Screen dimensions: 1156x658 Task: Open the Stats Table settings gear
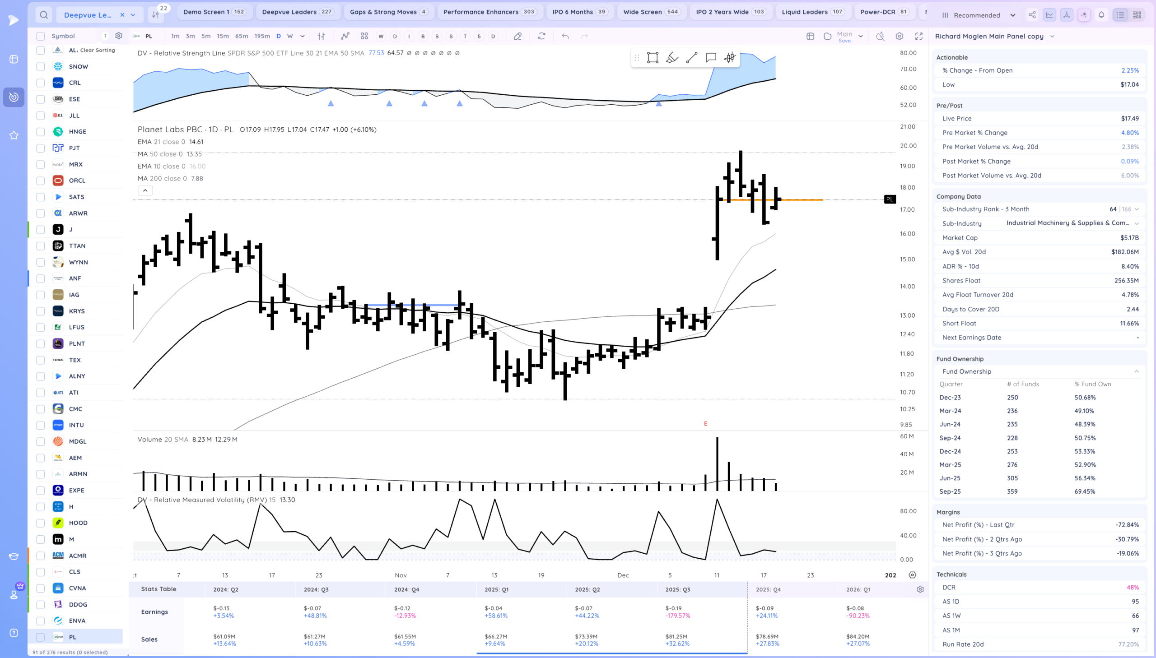click(x=920, y=589)
